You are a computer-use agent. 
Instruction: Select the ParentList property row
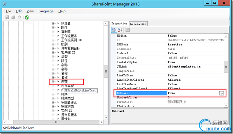click(170, 102)
